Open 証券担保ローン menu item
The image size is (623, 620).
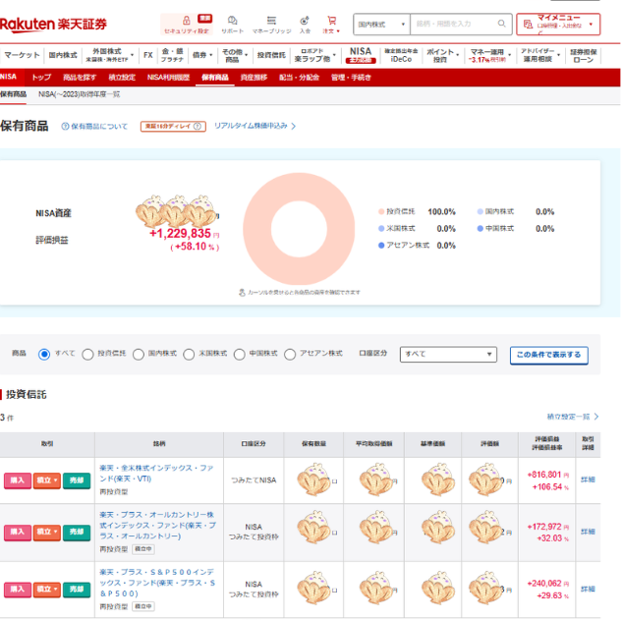[584, 56]
